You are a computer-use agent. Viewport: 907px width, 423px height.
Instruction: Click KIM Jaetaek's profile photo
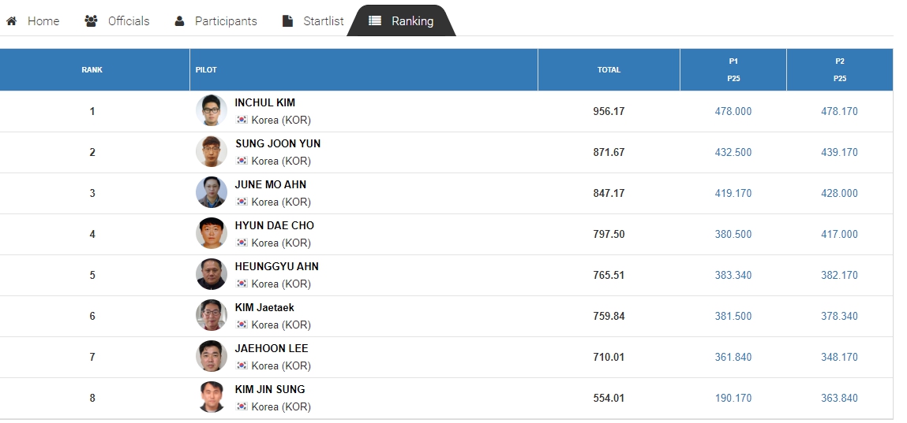pos(211,316)
